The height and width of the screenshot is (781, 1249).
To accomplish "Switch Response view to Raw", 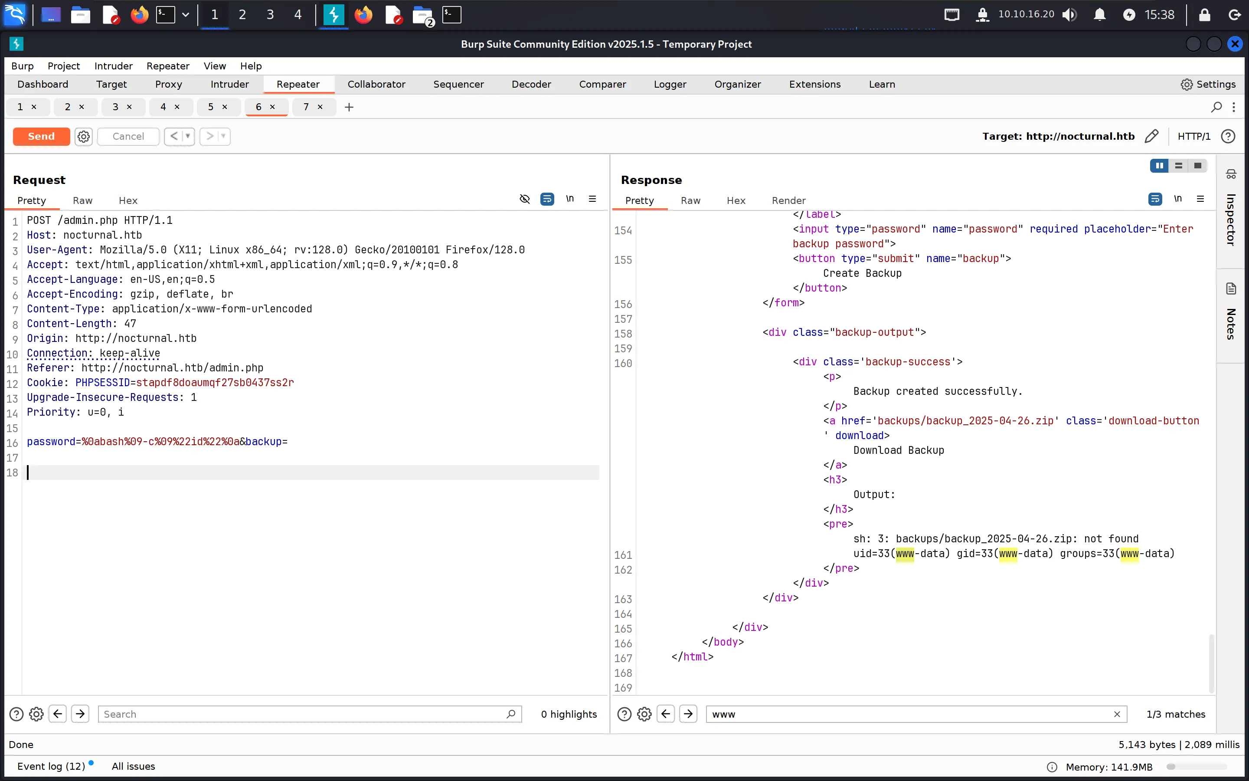I will coord(690,200).
